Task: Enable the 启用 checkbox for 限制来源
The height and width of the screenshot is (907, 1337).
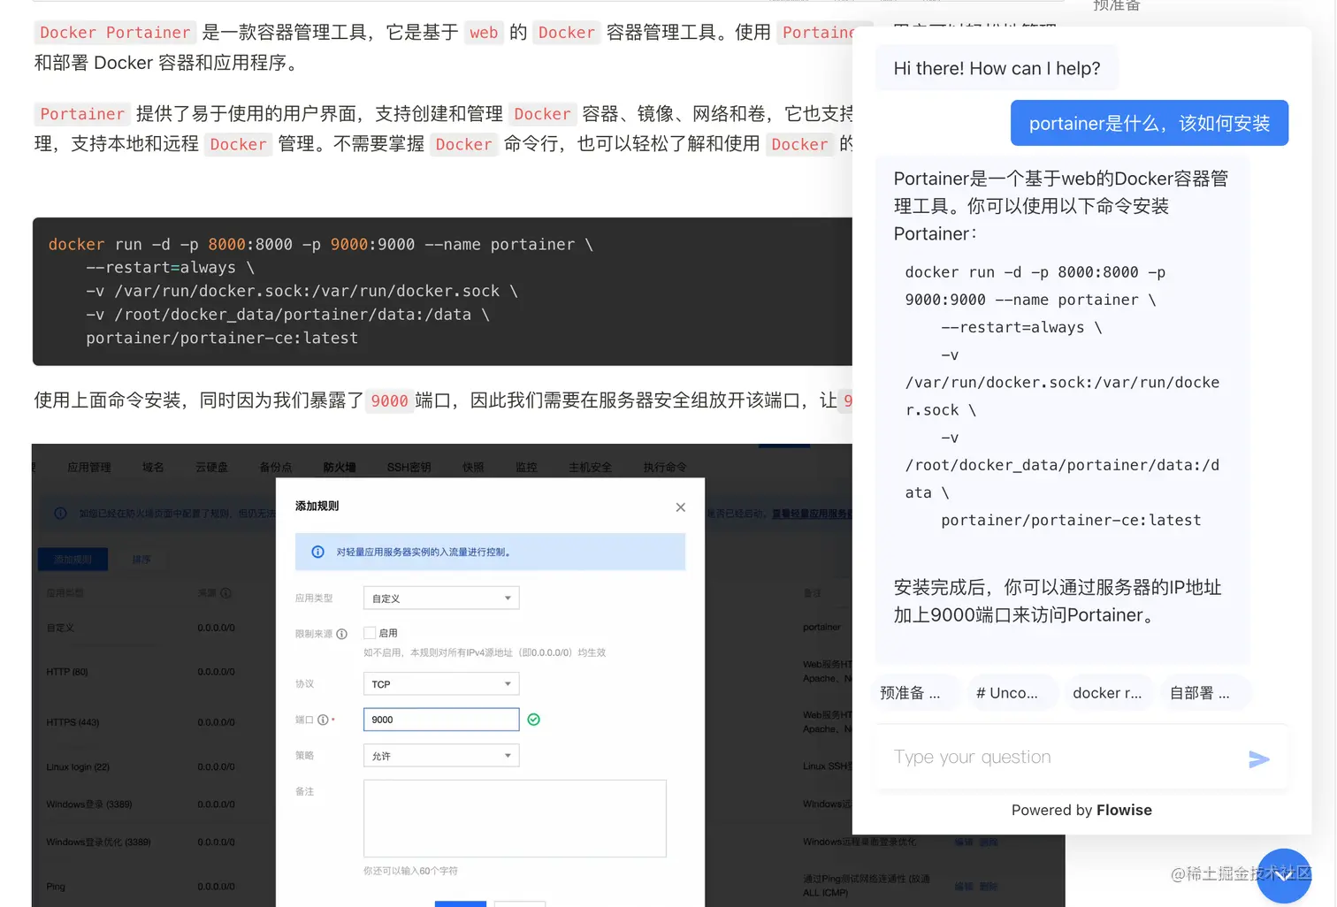Action: tap(370, 633)
